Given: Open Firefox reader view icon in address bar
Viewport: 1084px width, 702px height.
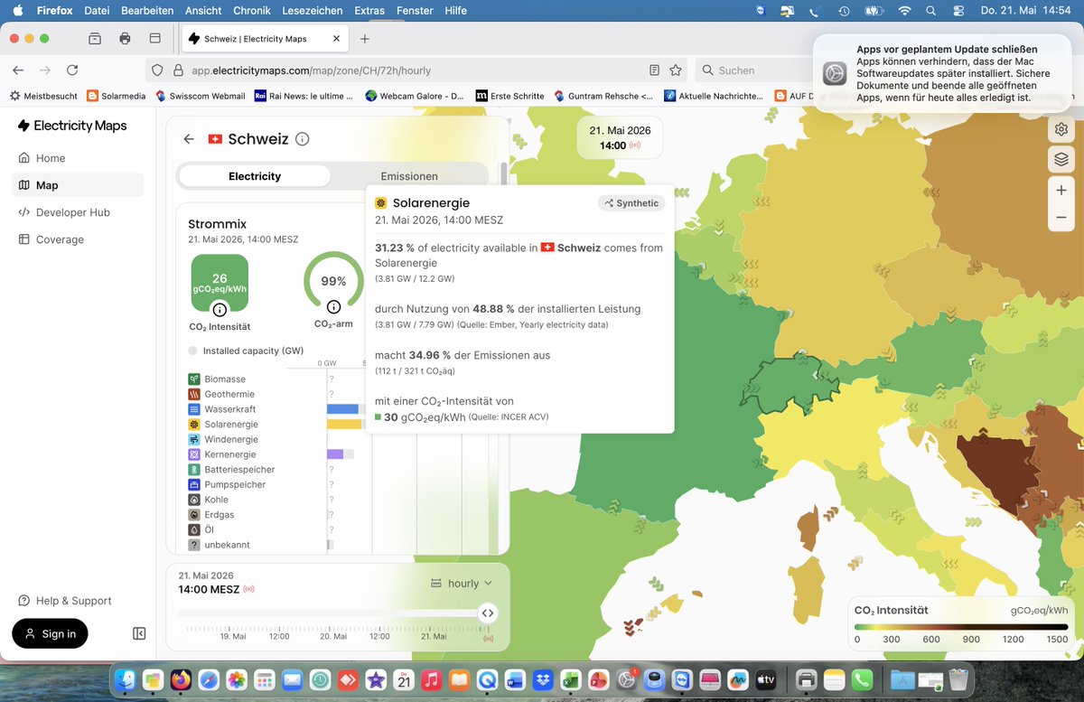Looking at the screenshot, I should pos(654,70).
